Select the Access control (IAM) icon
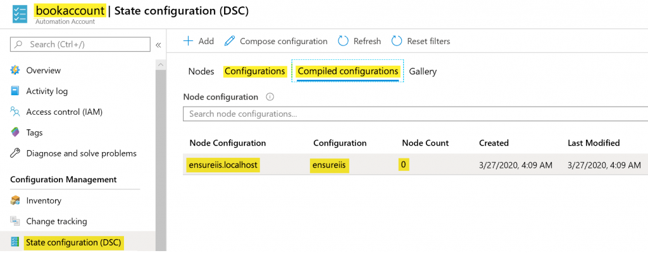 coord(15,112)
